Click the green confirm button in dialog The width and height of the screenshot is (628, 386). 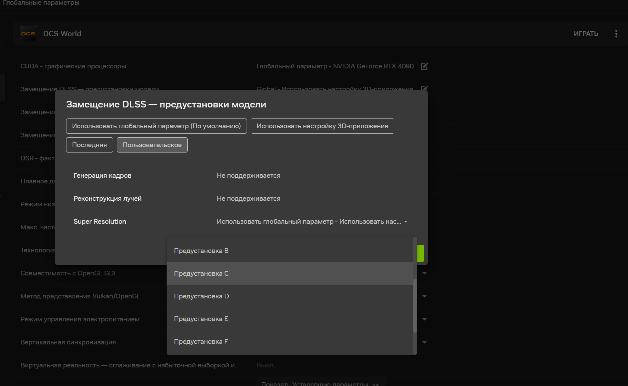pos(421,253)
